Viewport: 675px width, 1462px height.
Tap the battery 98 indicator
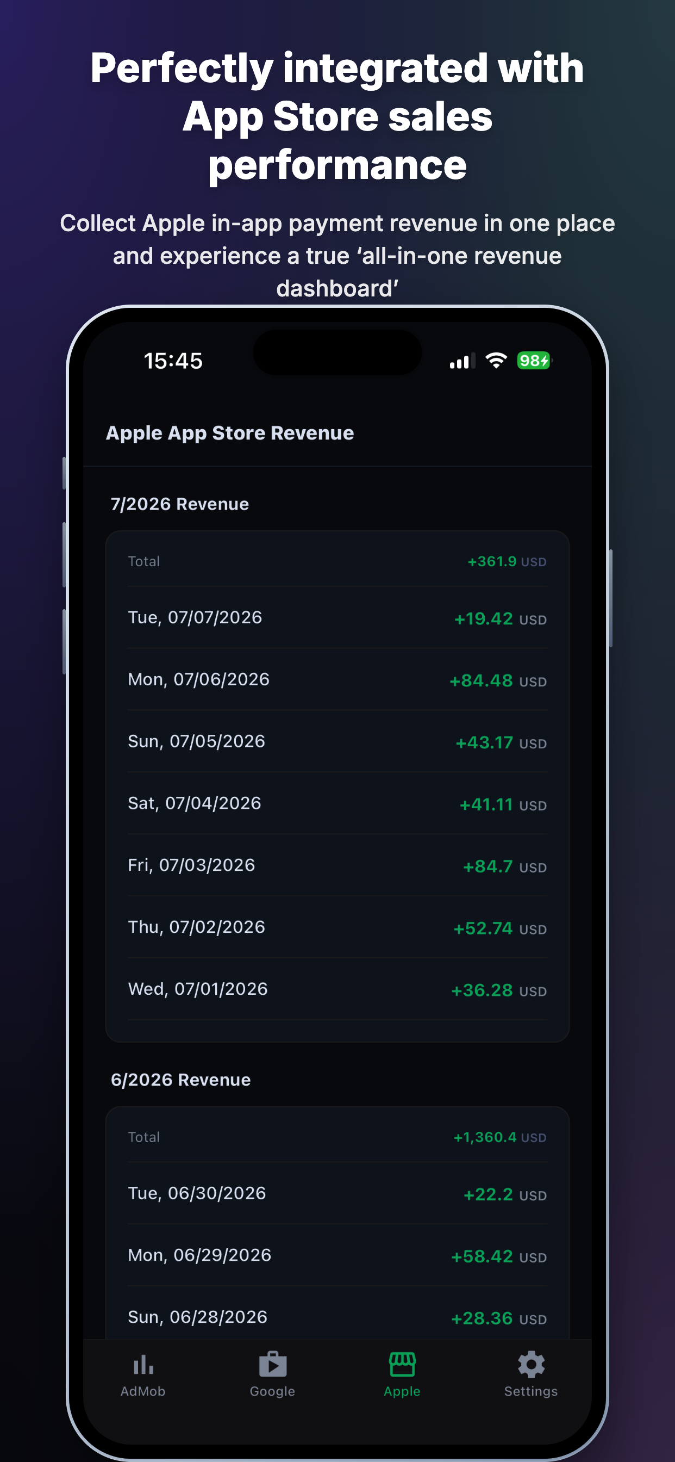[534, 361]
